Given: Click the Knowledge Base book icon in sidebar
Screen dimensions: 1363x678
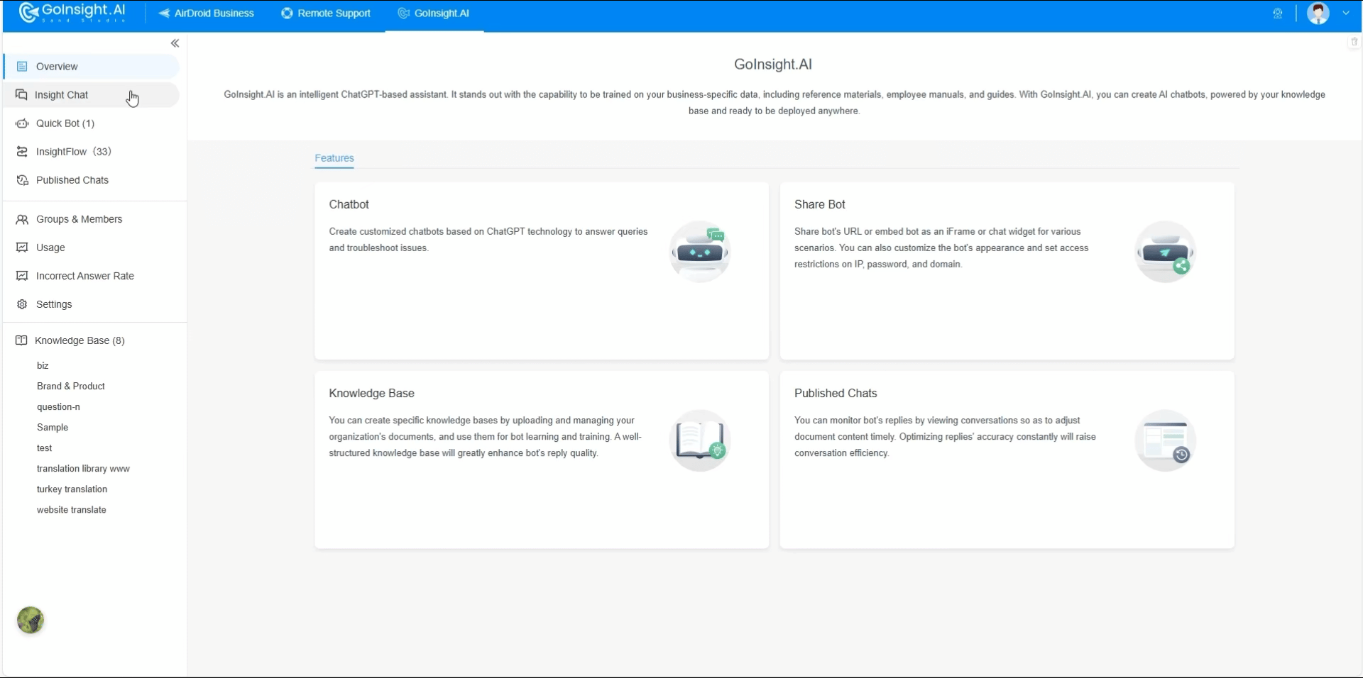Looking at the screenshot, I should coord(21,340).
